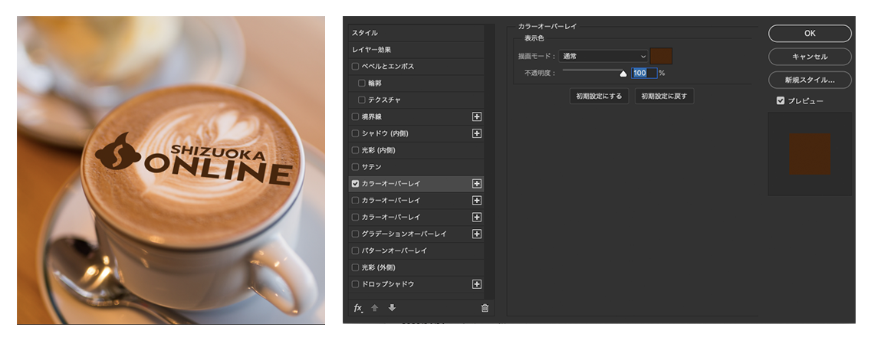This screenshot has width=871, height=344.
Task: Click the plus icon beside 境界線
Action: tap(477, 116)
